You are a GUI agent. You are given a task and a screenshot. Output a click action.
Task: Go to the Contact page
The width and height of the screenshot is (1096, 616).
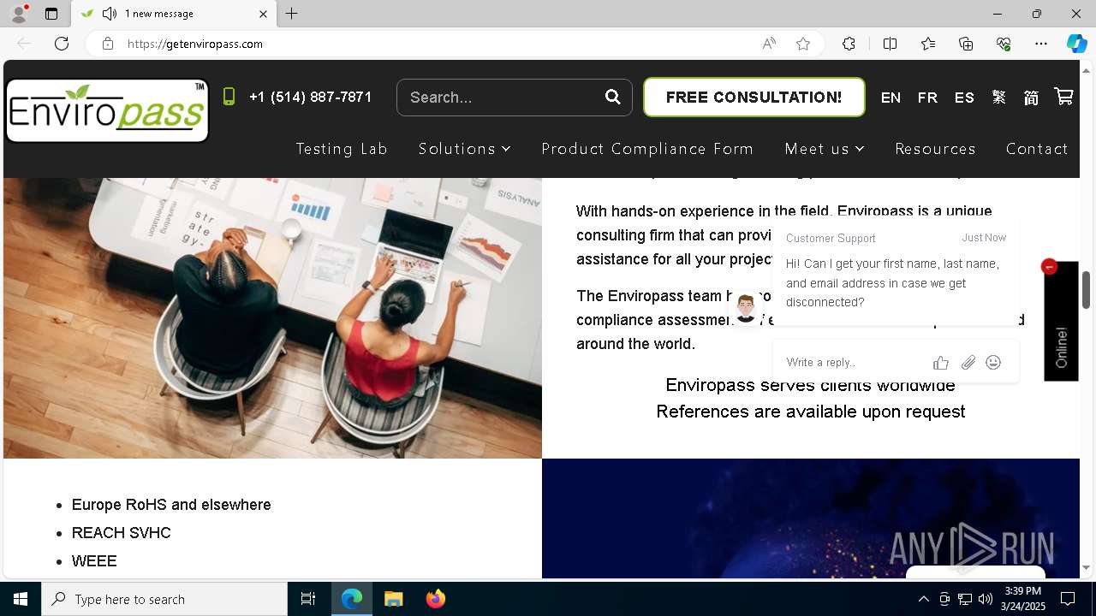point(1037,149)
